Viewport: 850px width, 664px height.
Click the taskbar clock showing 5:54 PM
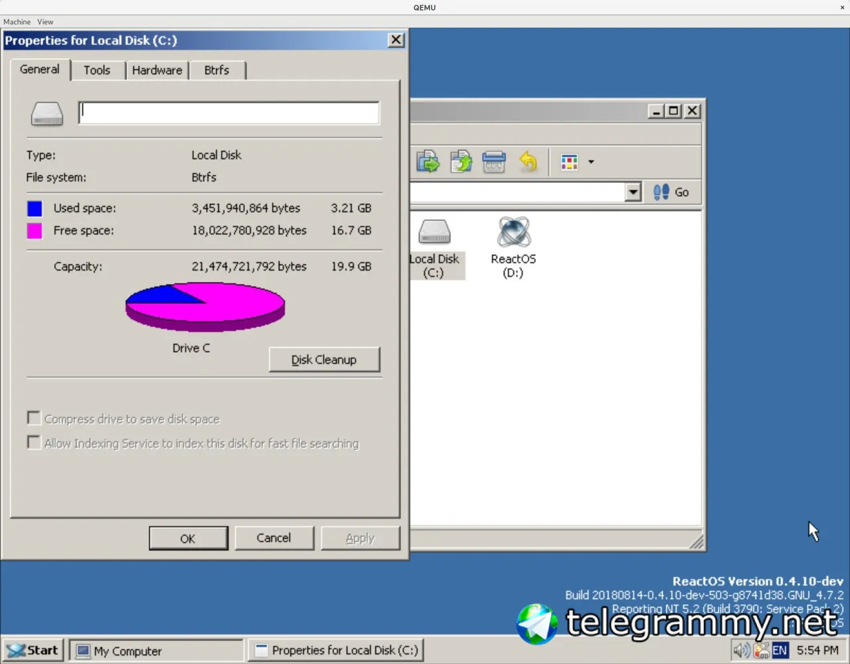pyautogui.click(x=817, y=650)
